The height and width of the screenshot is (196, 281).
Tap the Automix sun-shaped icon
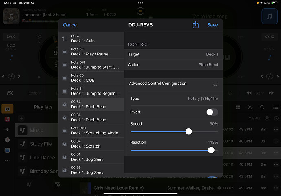point(250,107)
